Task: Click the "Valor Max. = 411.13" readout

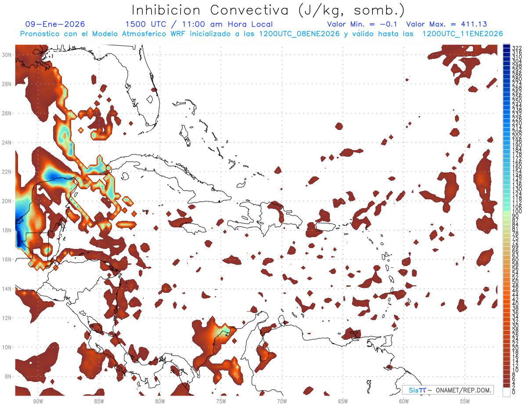Action: pos(447,25)
